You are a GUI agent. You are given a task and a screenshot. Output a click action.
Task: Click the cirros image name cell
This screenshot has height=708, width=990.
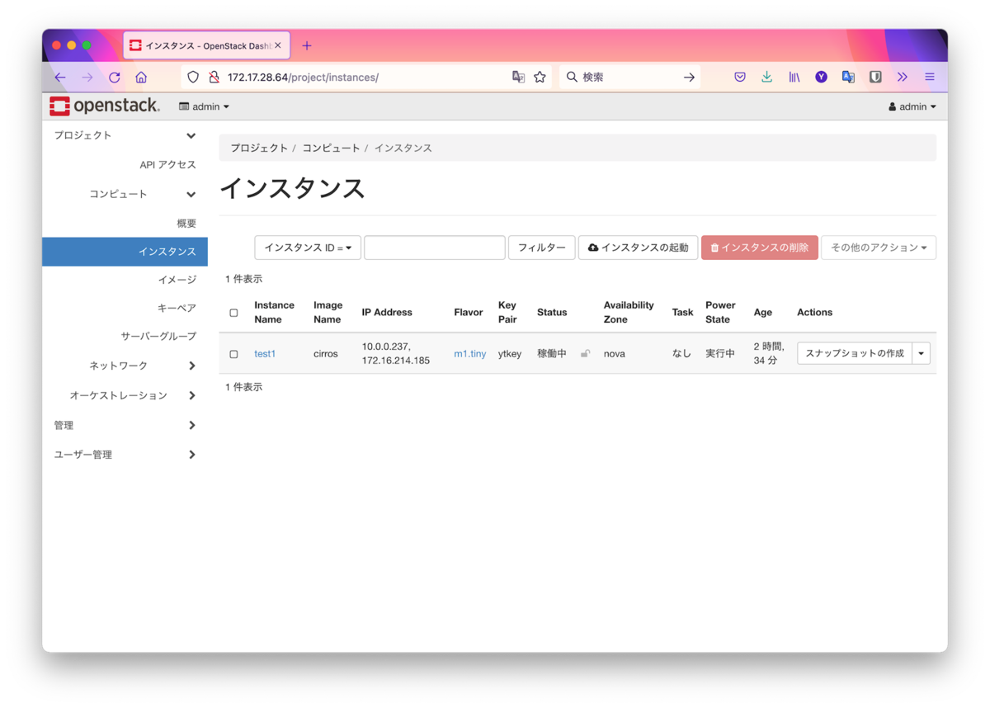(x=326, y=353)
